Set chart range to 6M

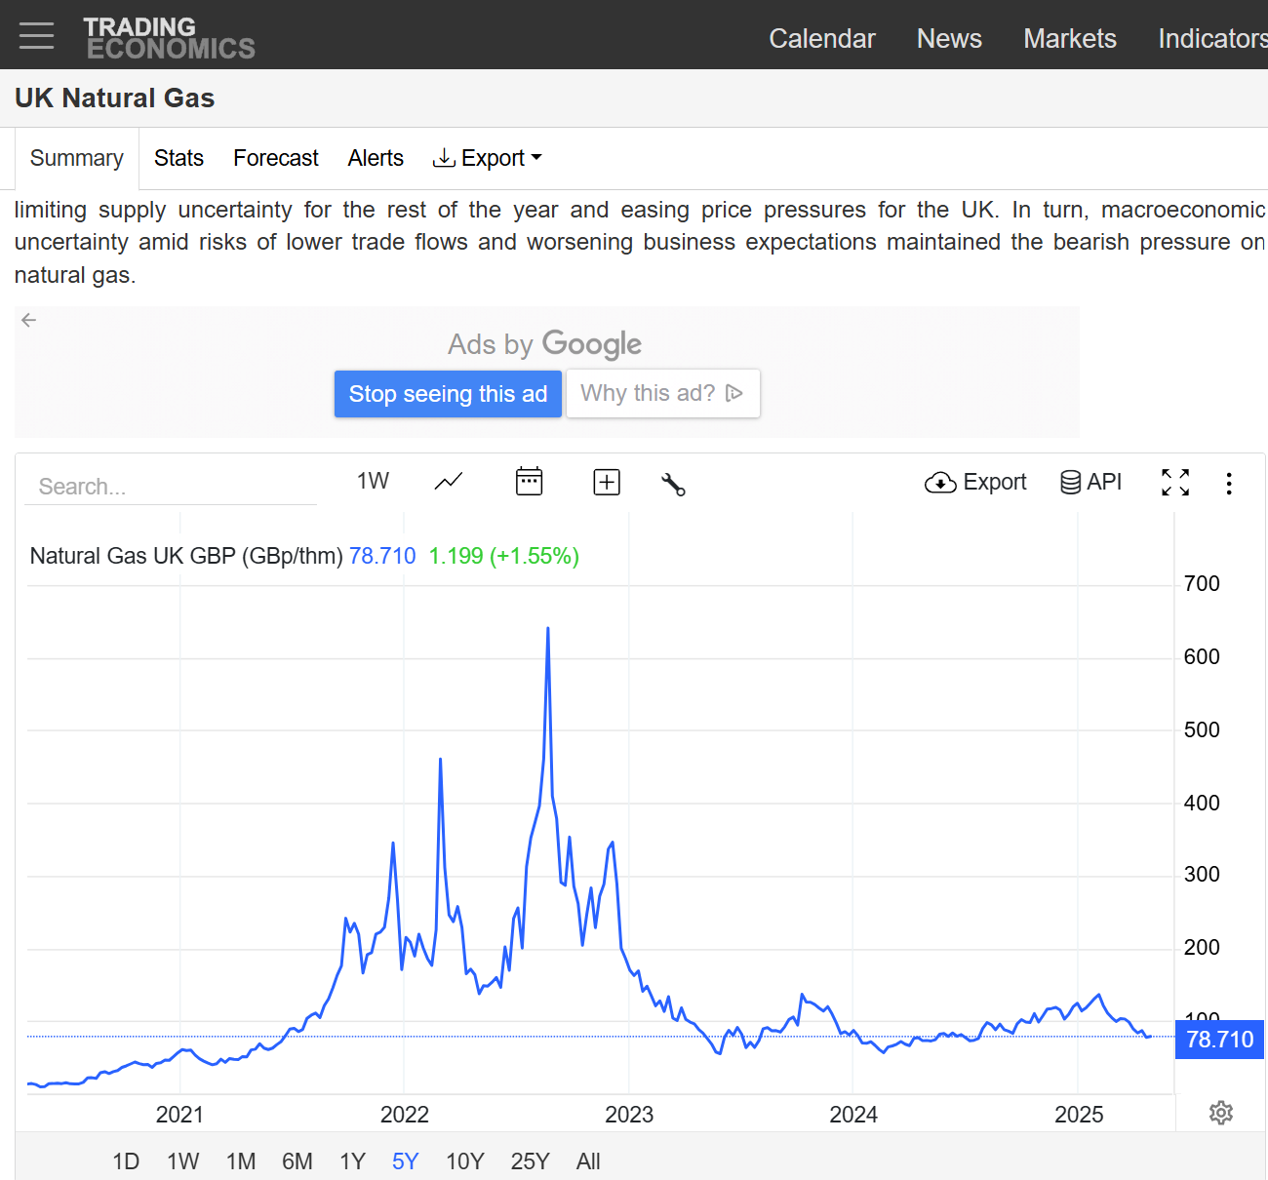(x=297, y=1161)
